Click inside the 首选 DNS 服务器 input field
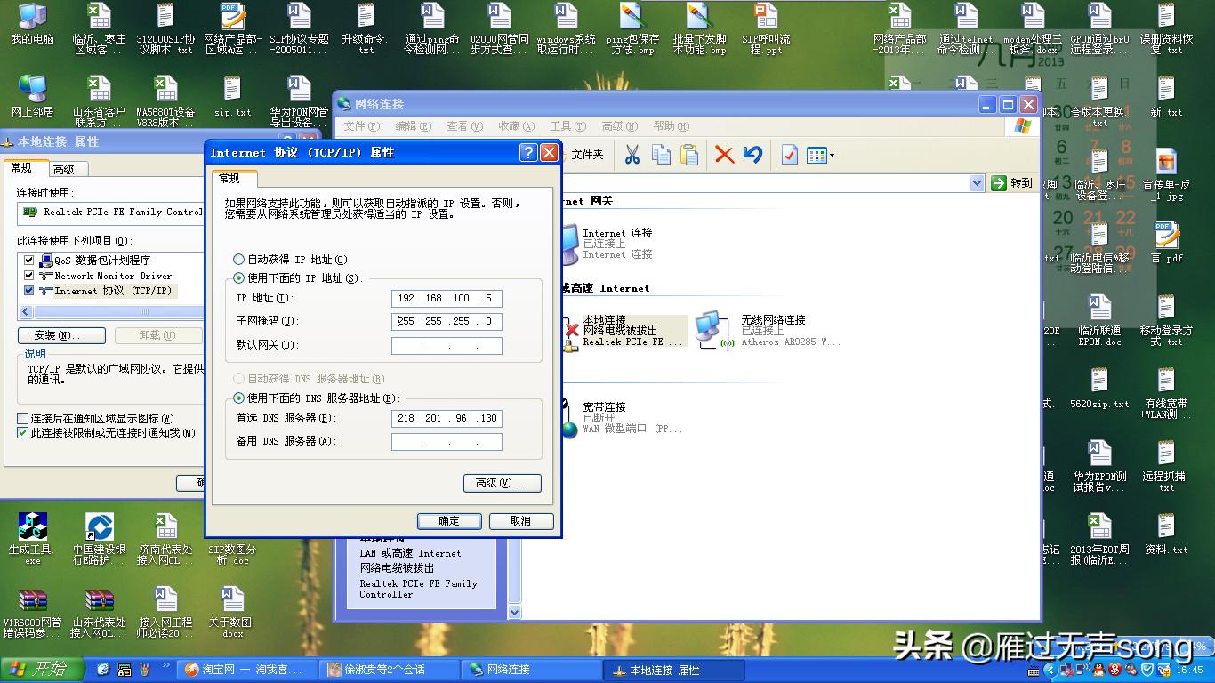 pos(447,418)
